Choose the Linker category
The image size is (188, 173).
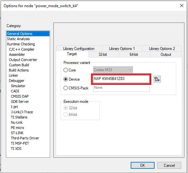(13, 75)
